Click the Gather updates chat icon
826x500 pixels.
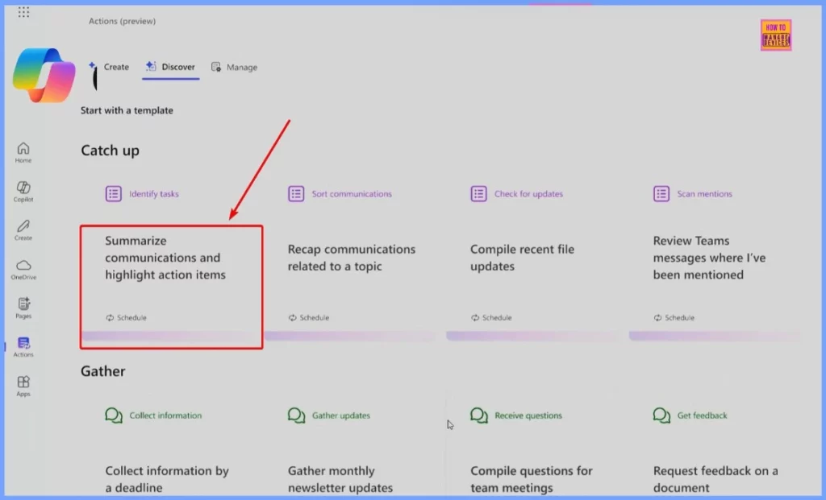pos(296,415)
